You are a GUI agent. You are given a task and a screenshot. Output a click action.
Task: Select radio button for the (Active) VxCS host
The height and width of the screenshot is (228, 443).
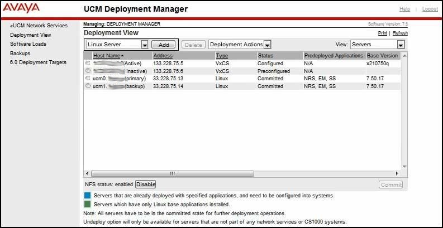click(88, 63)
